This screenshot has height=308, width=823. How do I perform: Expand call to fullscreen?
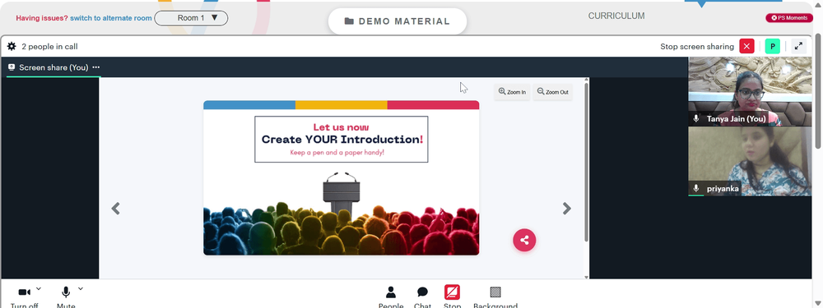click(798, 46)
